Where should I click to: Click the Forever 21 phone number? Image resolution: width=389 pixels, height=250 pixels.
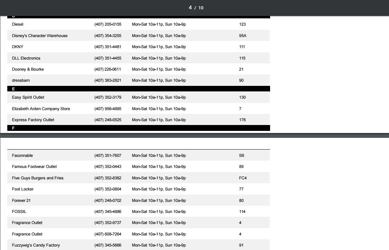click(107, 200)
